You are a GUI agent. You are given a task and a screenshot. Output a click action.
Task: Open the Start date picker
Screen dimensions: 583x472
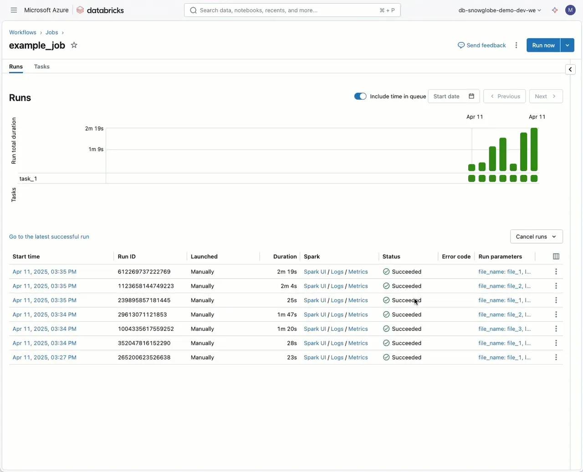coord(454,96)
